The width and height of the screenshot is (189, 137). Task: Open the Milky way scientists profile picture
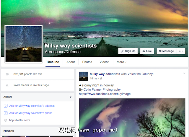[24, 44]
